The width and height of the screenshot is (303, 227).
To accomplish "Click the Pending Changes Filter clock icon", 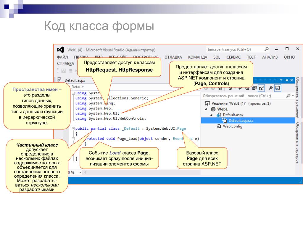I will coord(230,88).
